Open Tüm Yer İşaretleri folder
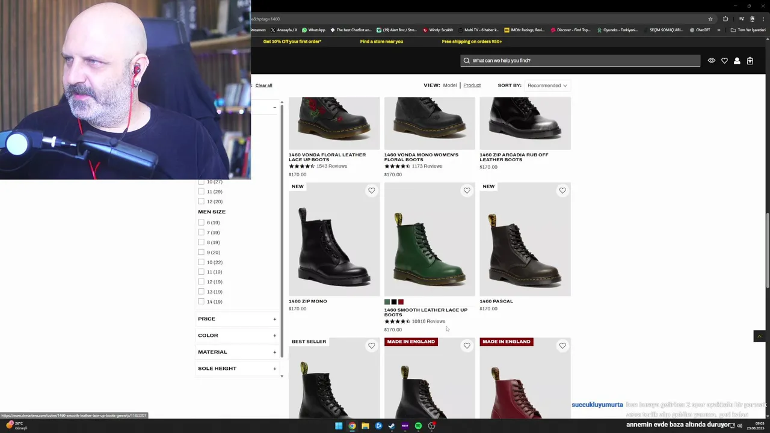Image resolution: width=770 pixels, height=433 pixels. point(748,30)
